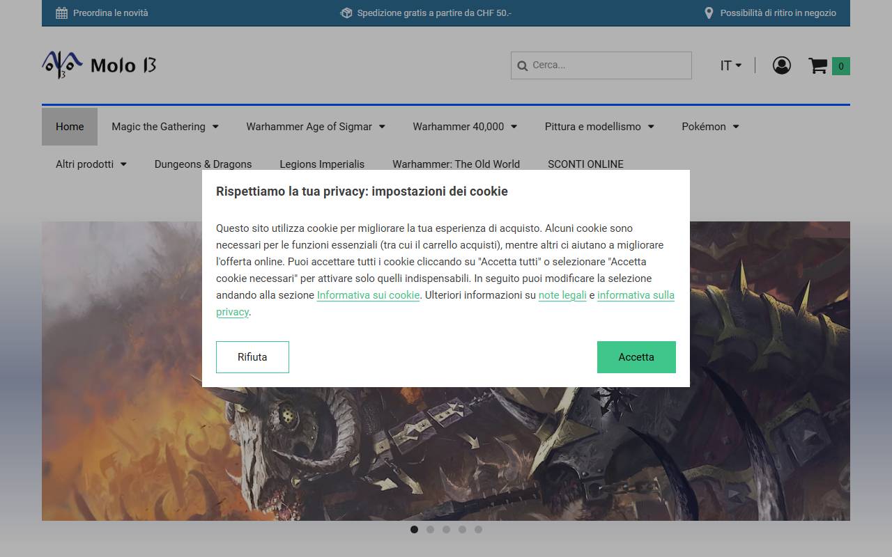Viewport: 892px width, 557px height.
Task: Open the user account icon
Action: point(782,65)
